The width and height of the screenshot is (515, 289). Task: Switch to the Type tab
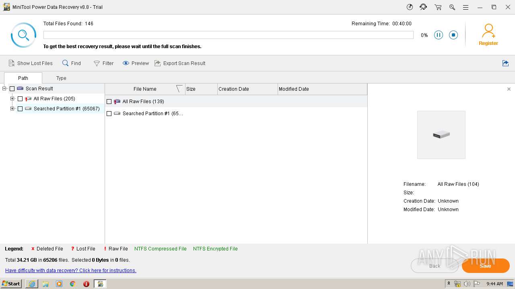tap(61, 78)
